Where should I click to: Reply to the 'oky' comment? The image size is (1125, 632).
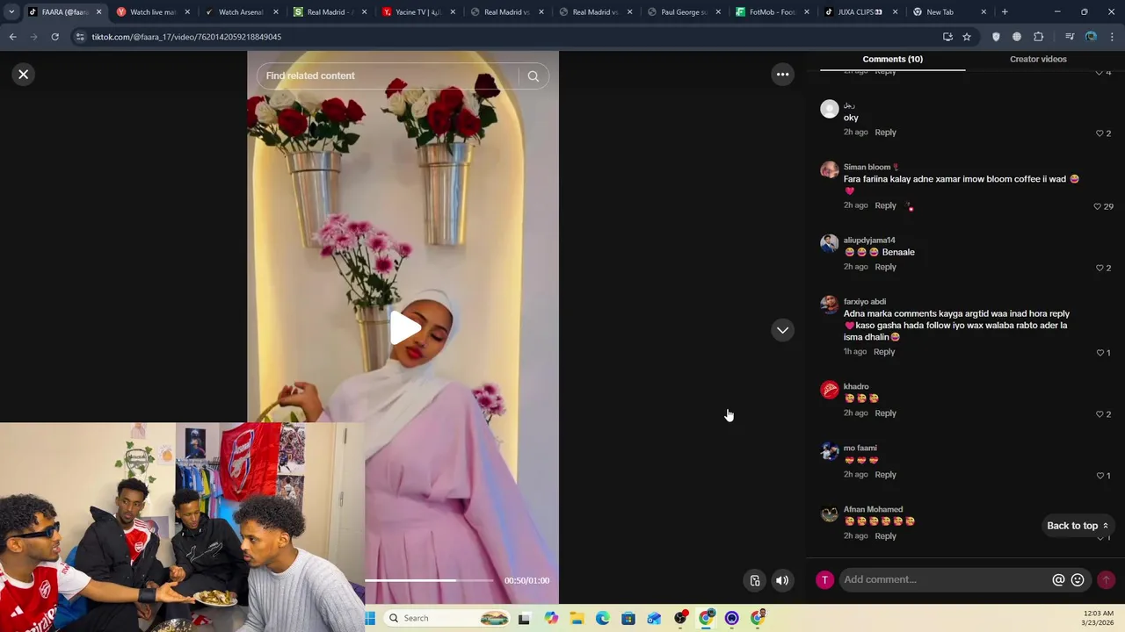click(885, 133)
